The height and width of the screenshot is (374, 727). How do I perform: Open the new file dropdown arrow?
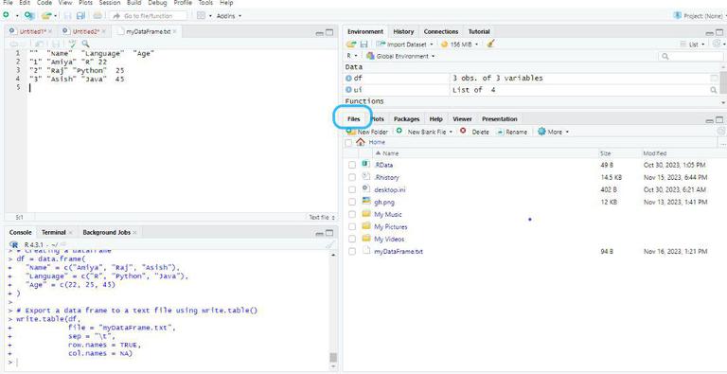(17, 16)
